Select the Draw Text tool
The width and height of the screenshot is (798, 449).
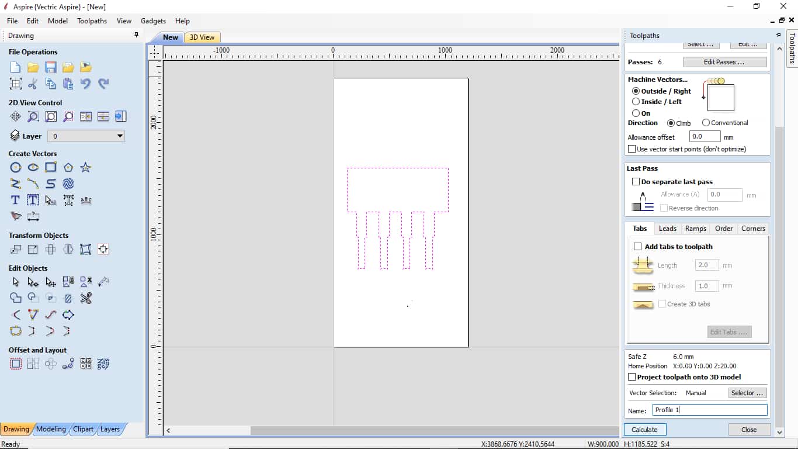[x=16, y=201]
